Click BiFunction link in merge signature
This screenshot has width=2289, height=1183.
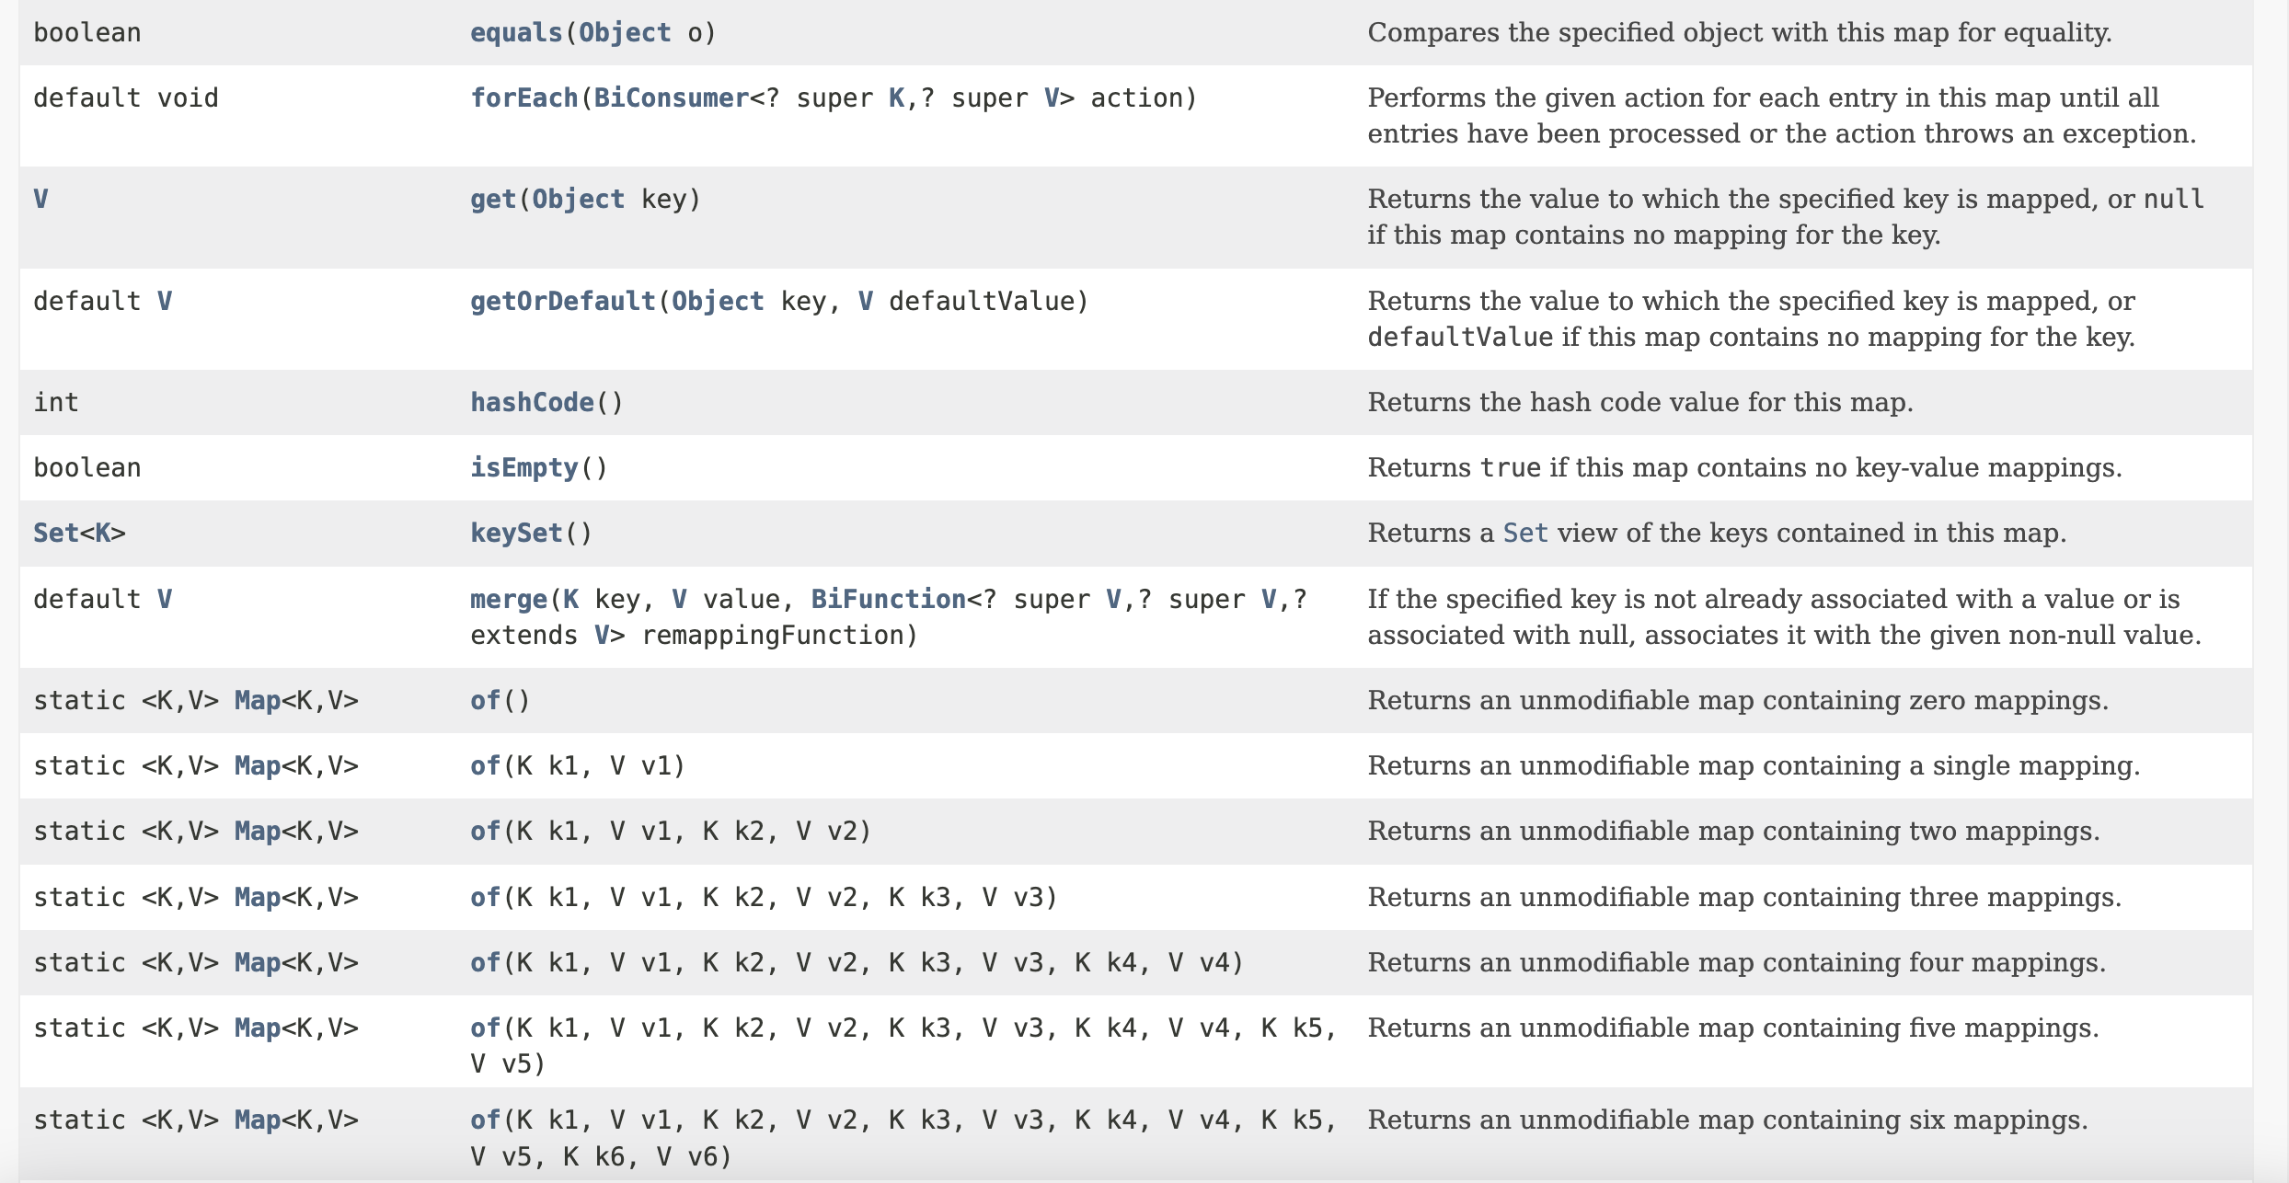(x=887, y=600)
